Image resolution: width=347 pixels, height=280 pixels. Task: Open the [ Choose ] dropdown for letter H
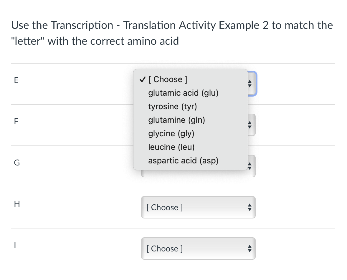[198, 207]
